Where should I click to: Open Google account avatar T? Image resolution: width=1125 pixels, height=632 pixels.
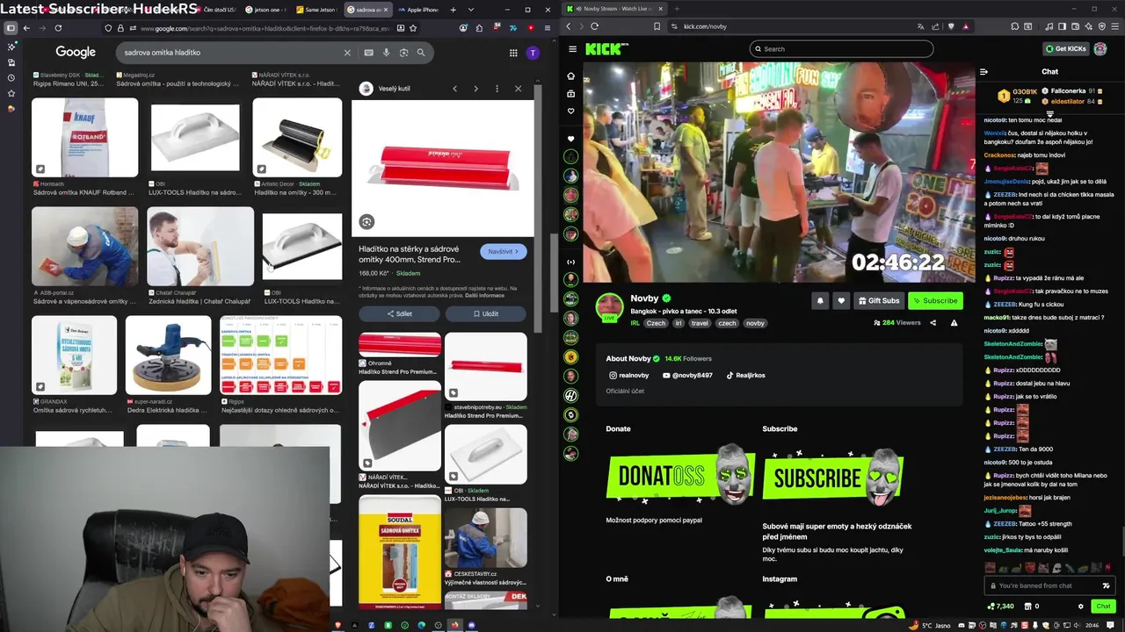[533, 53]
